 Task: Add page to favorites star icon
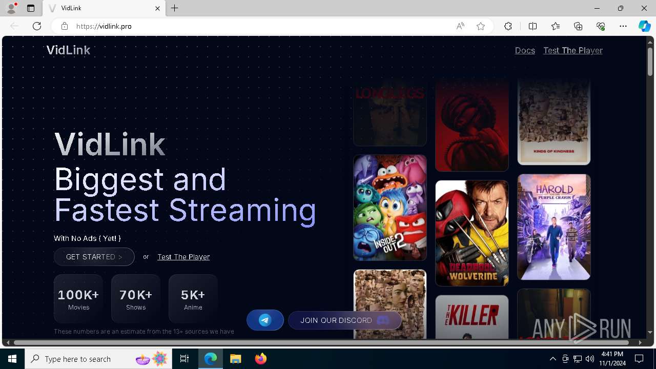(481, 26)
